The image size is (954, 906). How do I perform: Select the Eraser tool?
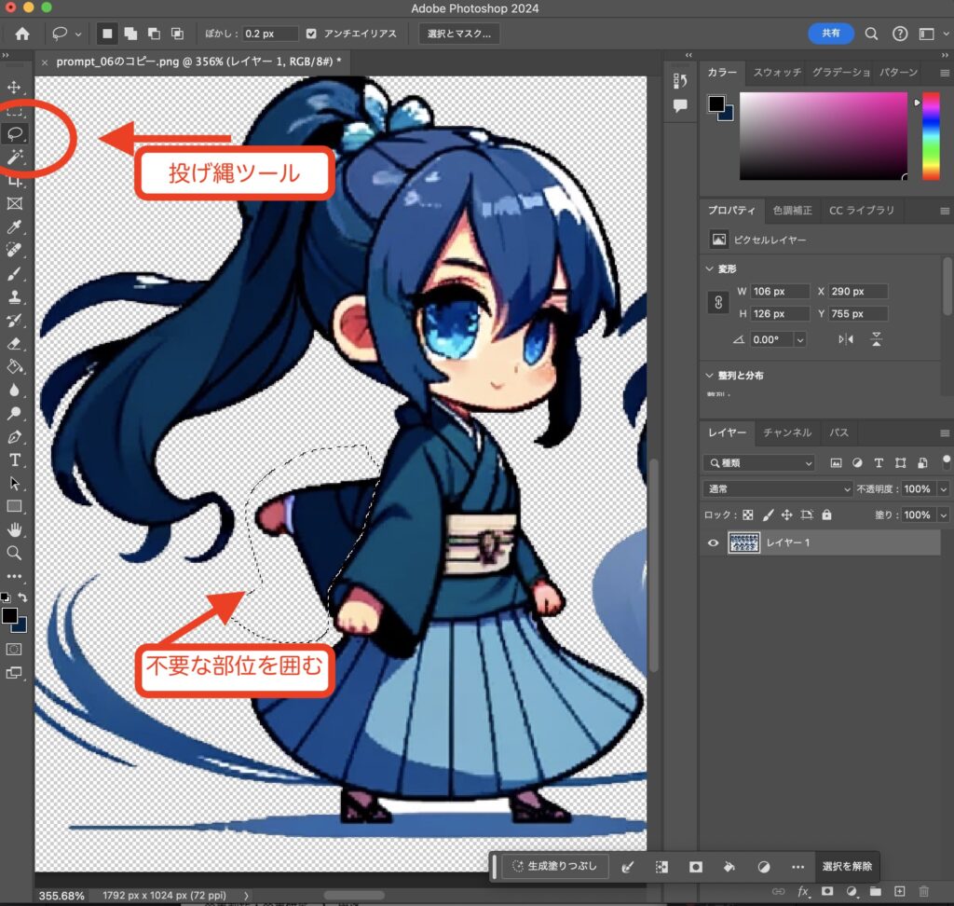click(x=15, y=343)
